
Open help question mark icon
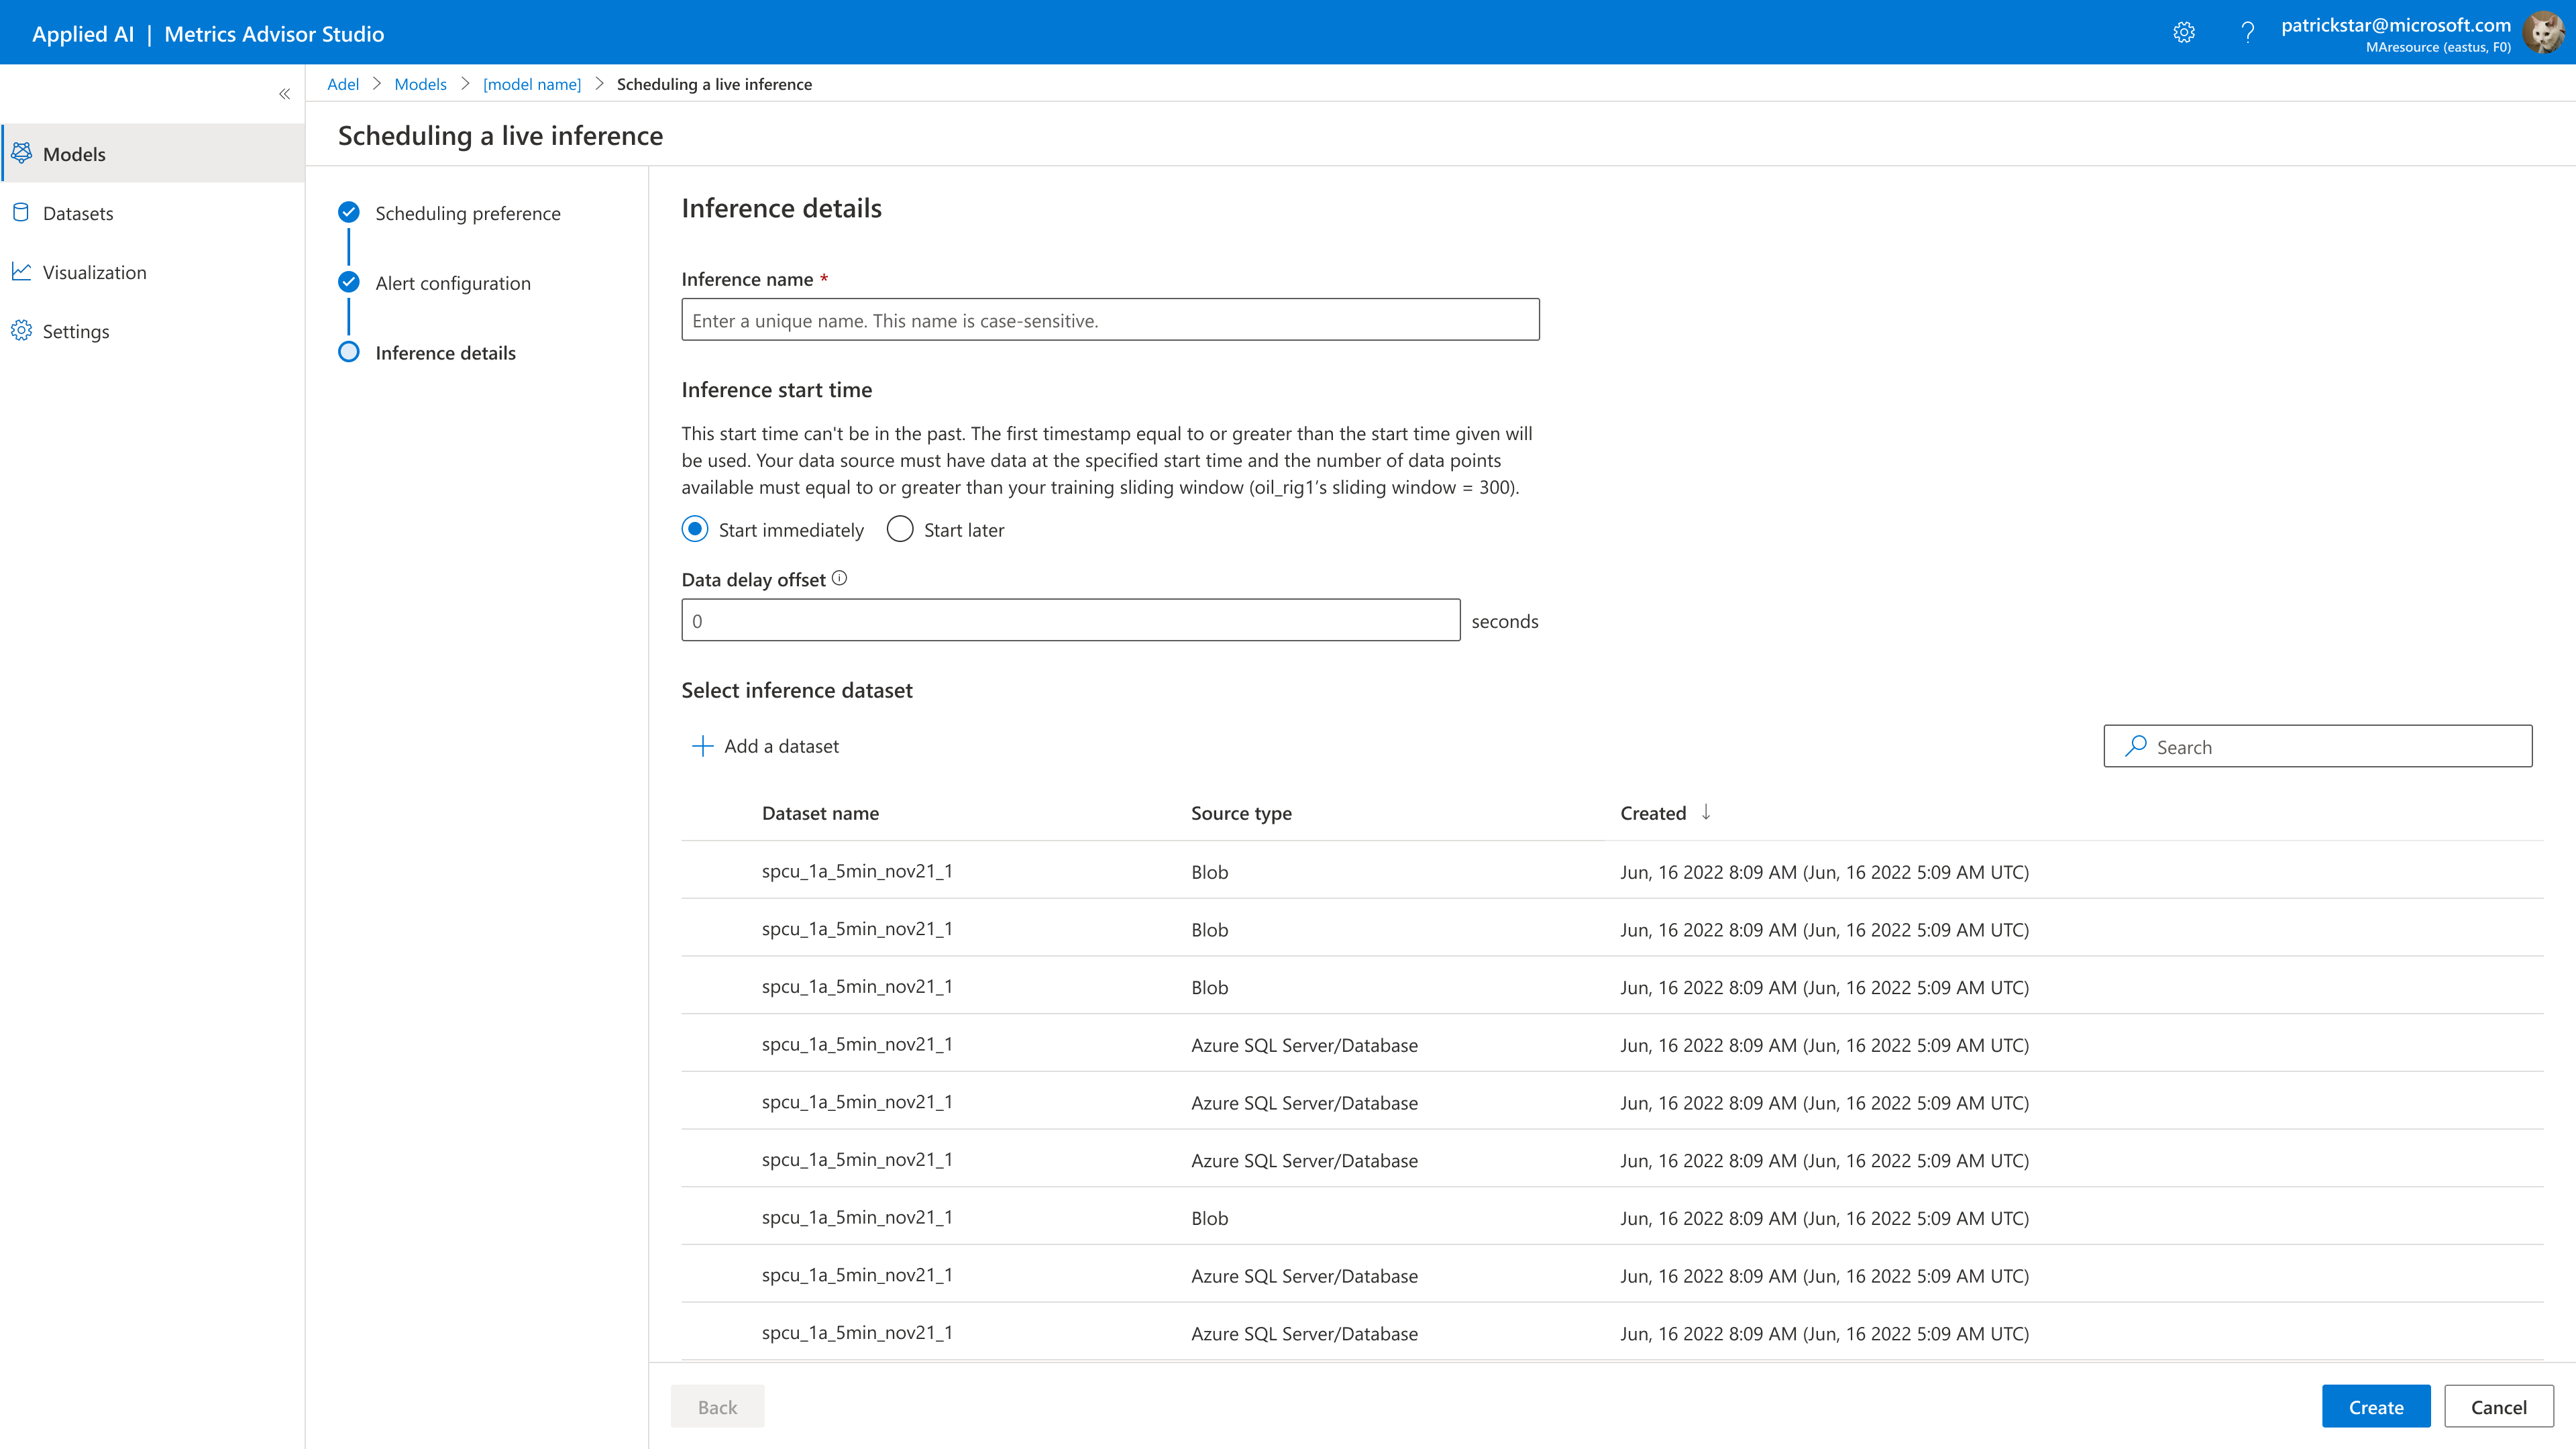2248,33
